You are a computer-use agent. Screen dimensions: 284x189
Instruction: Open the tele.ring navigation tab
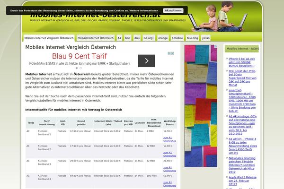[192, 38]
